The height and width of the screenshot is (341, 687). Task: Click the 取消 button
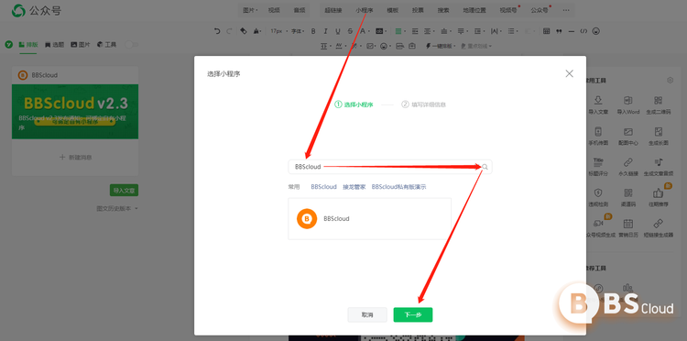367,314
